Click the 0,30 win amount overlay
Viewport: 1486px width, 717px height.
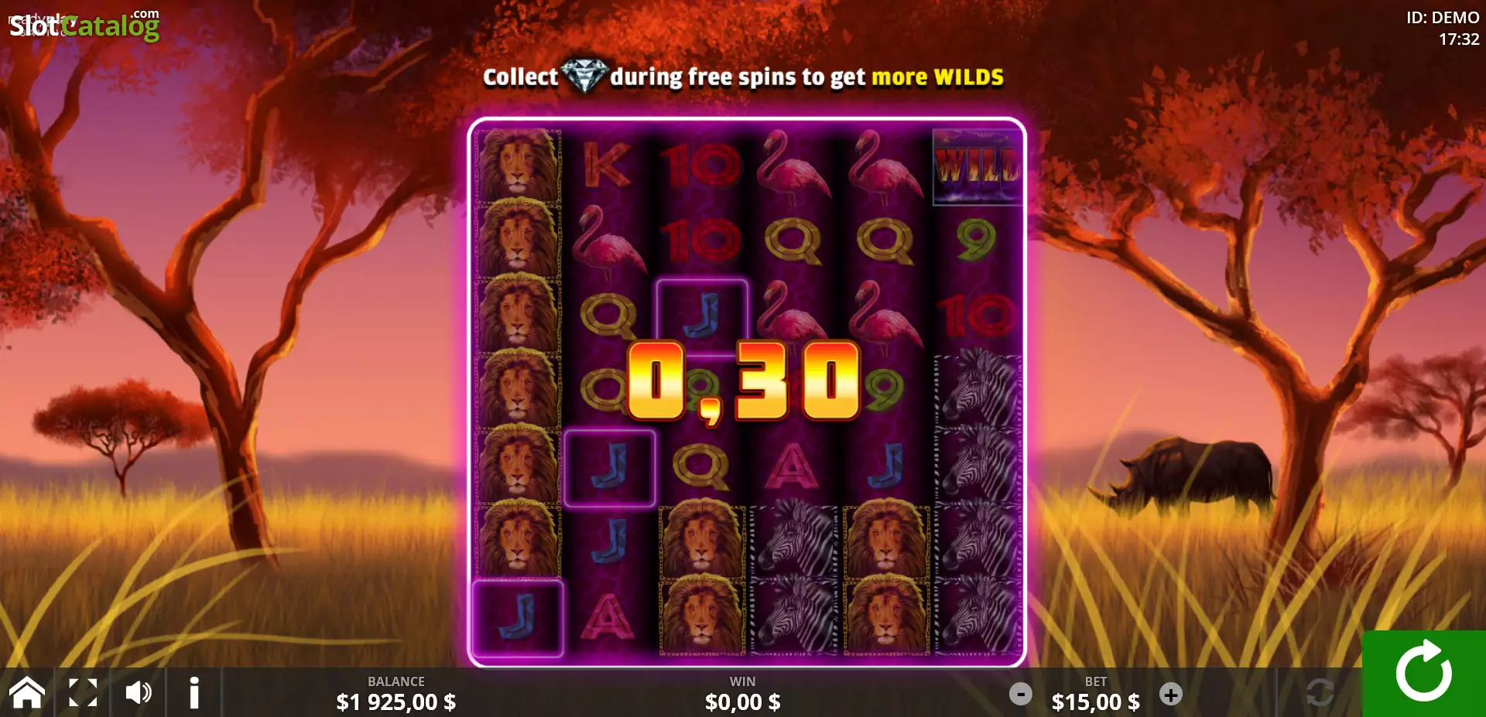(x=743, y=382)
